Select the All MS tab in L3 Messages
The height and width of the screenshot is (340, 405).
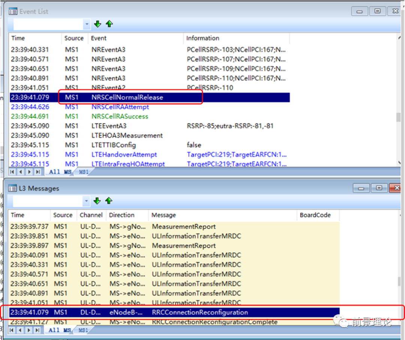(x=60, y=330)
